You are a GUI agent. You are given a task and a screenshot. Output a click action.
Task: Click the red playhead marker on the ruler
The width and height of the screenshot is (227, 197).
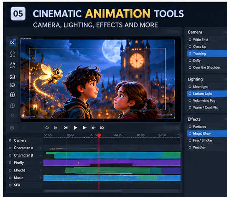(99, 135)
